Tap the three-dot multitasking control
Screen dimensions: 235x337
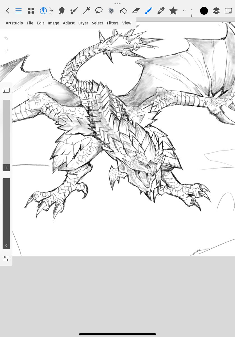pyautogui.click(x=117, y=3)
